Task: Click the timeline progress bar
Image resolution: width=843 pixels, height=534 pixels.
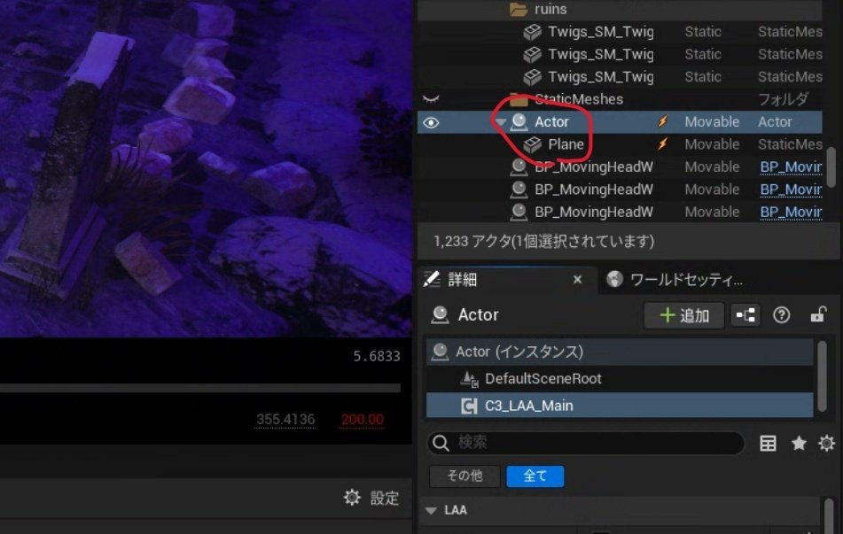Action: point(200,388)
